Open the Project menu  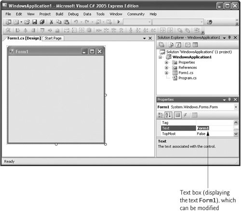point(45,14)
